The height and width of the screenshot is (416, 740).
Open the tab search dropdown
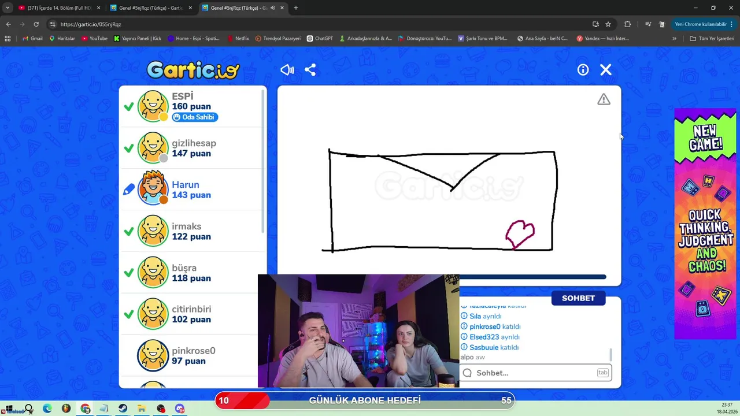8,8
